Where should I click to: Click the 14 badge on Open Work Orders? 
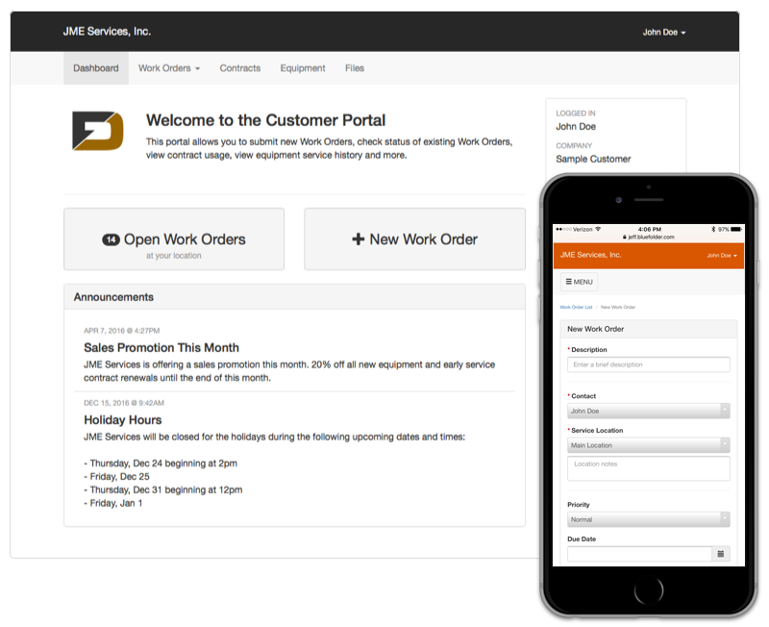coord(111,239)
